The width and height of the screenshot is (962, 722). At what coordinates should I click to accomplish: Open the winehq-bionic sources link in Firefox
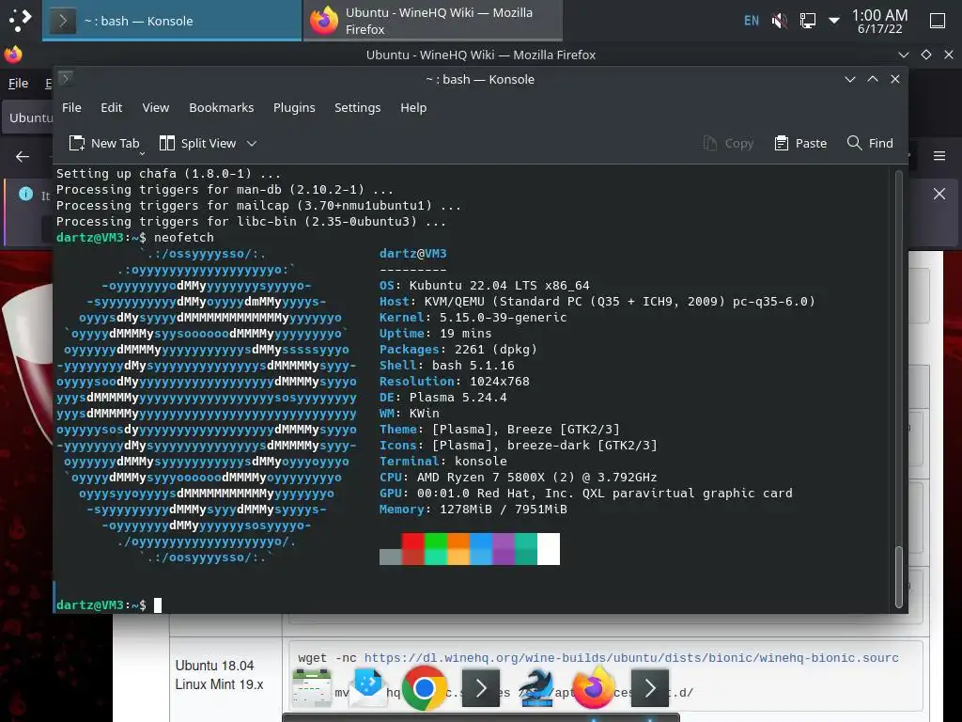(631, 657)
